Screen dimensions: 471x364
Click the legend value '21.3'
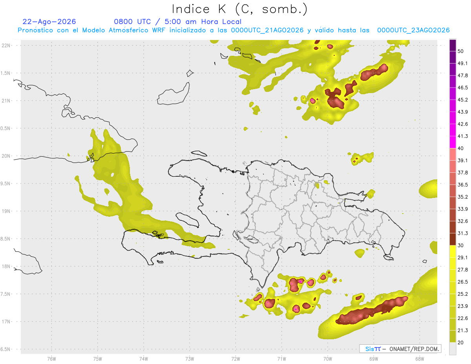[463, 330]
